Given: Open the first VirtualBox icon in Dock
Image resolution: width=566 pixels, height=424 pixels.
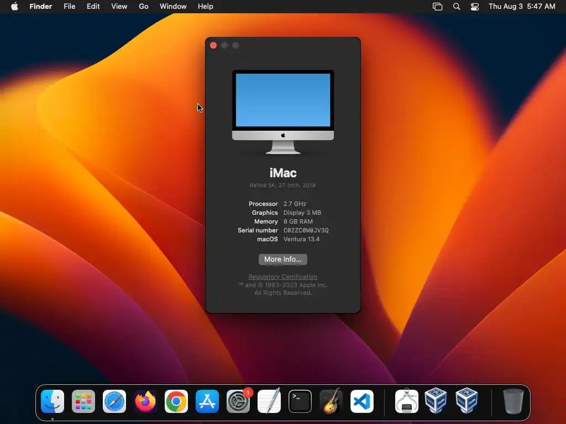Looking at the screenshot, I should tap(436, 400).
